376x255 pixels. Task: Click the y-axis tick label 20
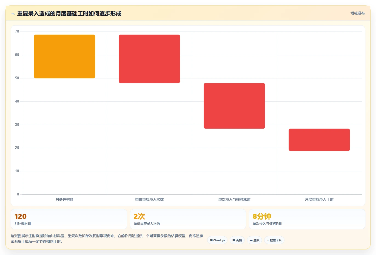(x=17, y=148)
